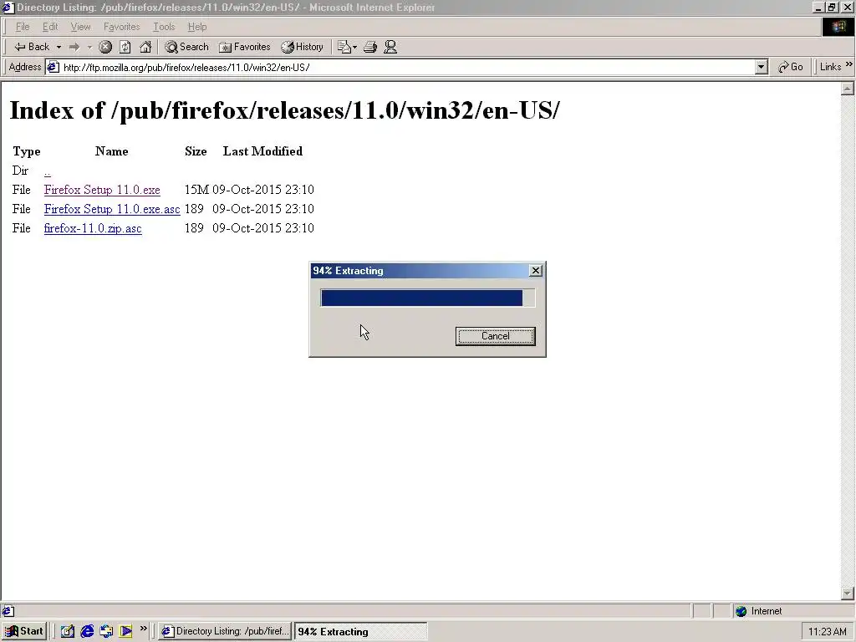Launch Outlook Express from quick launch
This screenshot has height=642, width=856.
106,632
